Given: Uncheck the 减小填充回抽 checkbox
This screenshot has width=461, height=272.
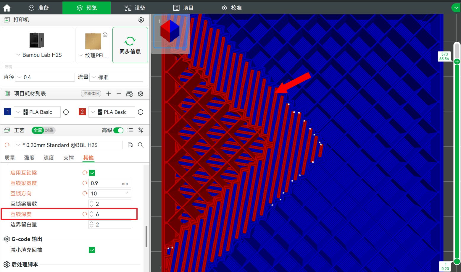Looking at the screenshot, I should (x=92, y=250).
